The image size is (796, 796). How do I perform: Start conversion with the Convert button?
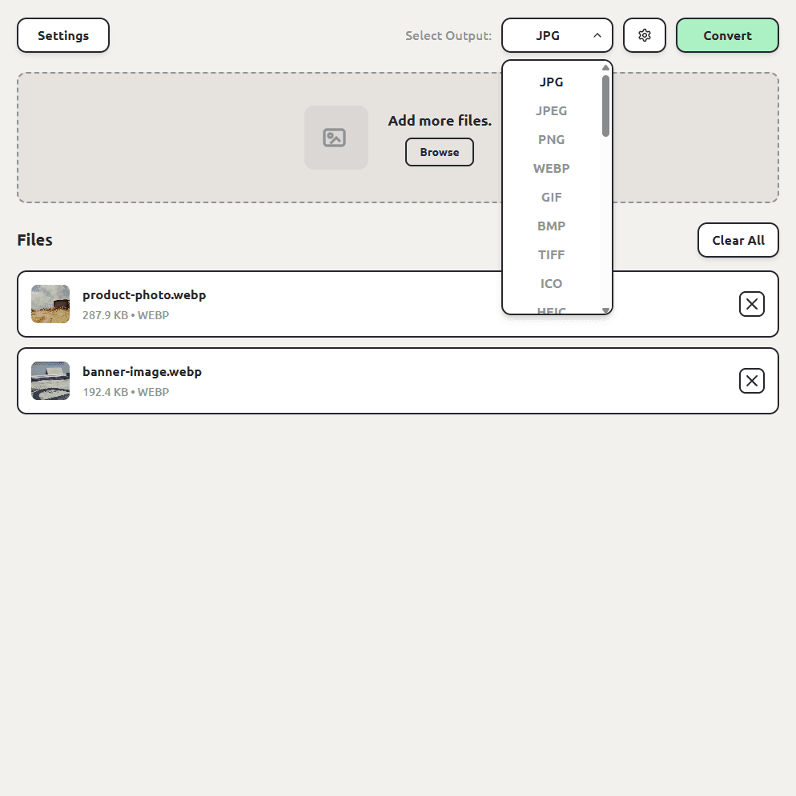point(727,35)
